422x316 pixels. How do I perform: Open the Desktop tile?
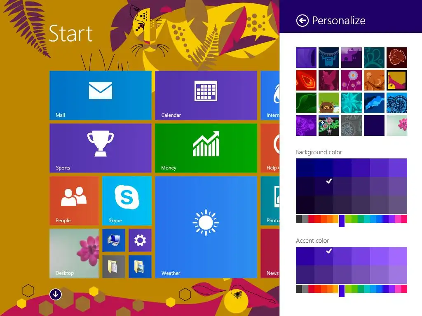(x=74, y=253)
